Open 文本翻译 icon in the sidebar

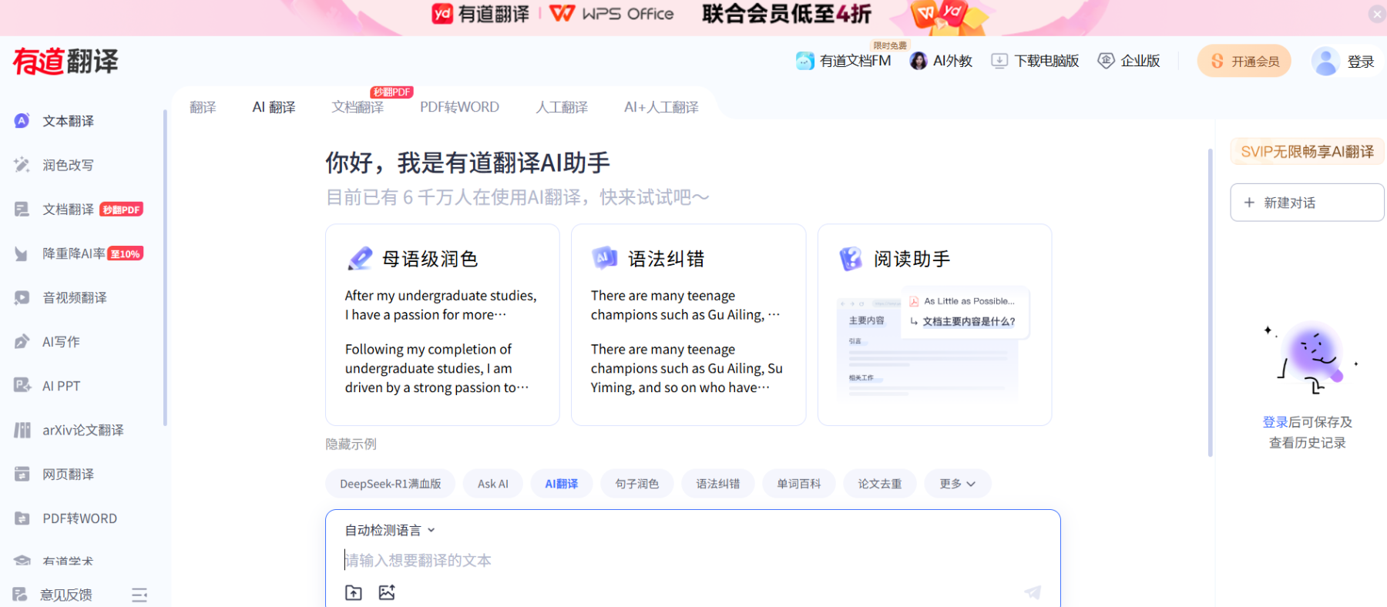pyautogui.click(x=22, y=121)
